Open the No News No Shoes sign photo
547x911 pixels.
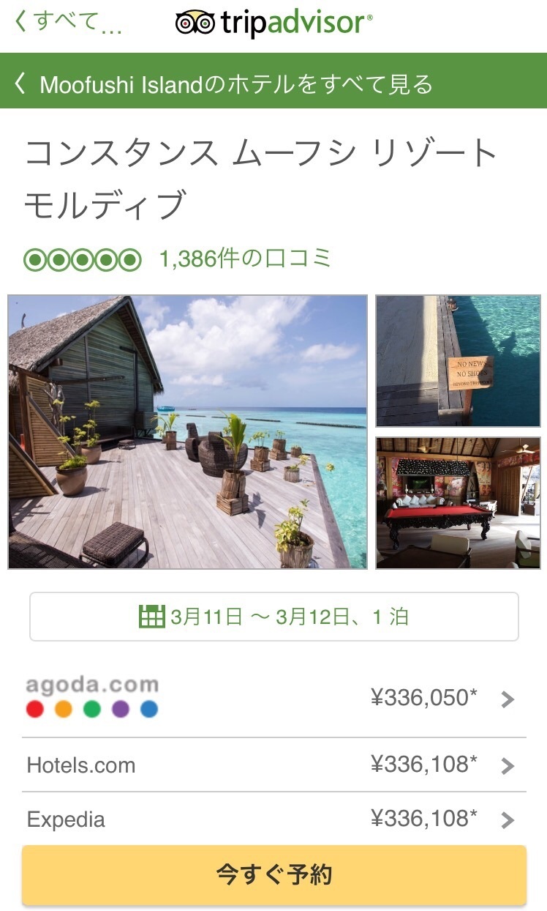(459, 361)
